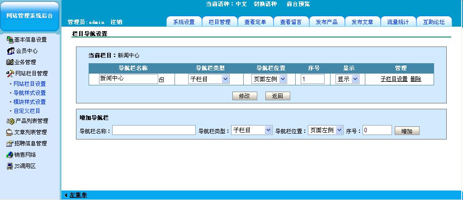Click the 增加 button
This screenshot has width=463, height=200.
pos(407,131)
